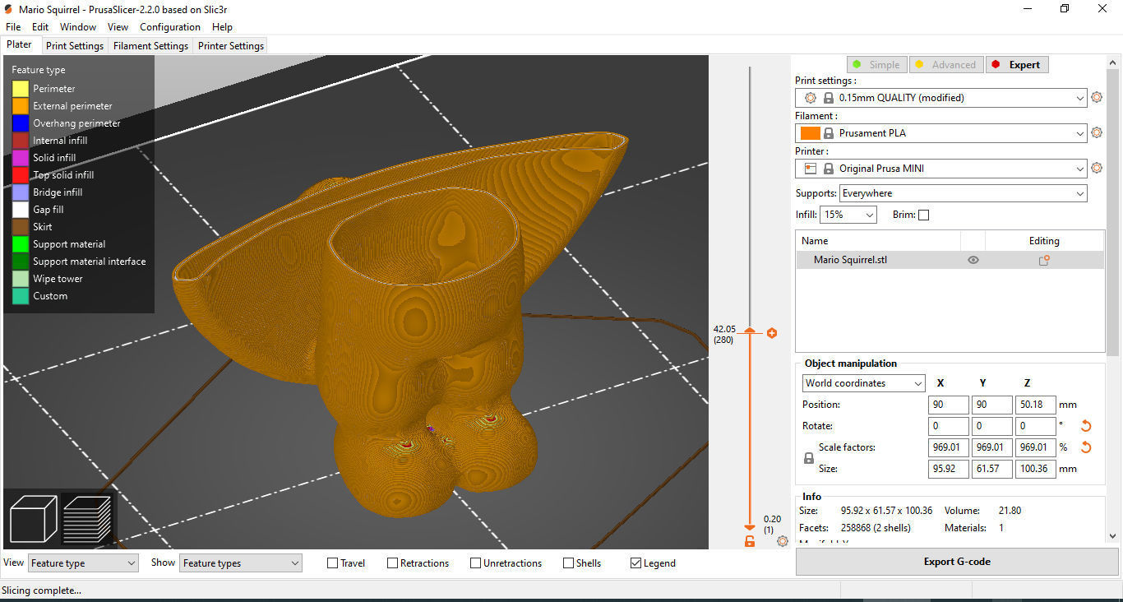1123x602 pixels.
Task: Open the Window menu
Action: (x=78, y=27)
